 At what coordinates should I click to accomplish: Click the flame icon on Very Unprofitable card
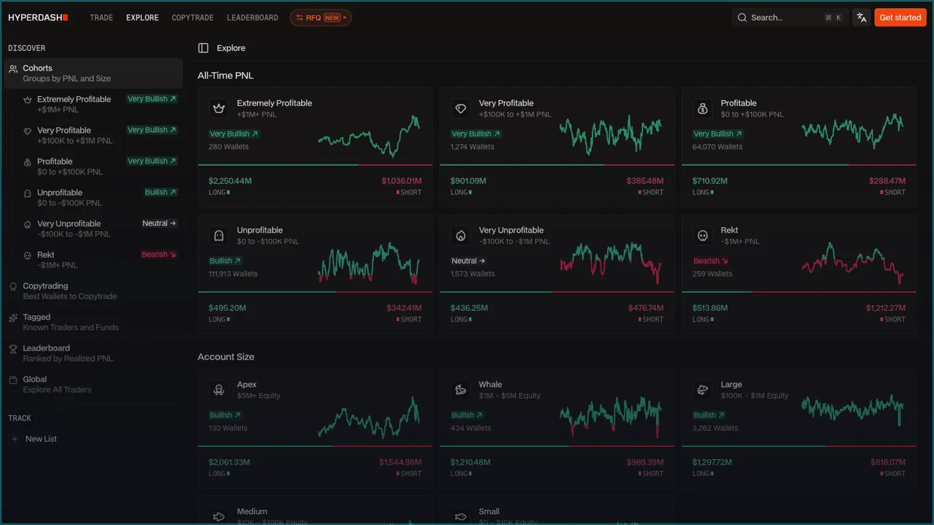461,236
